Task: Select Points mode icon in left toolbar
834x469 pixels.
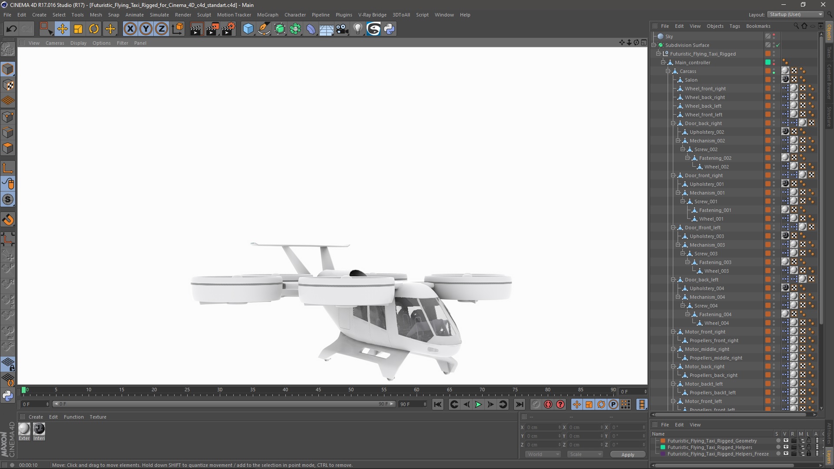Action: click(8, 117)
